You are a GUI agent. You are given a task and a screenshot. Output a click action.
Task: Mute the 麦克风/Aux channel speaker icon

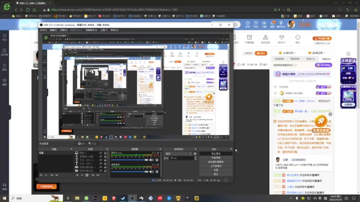click(152, 160)
